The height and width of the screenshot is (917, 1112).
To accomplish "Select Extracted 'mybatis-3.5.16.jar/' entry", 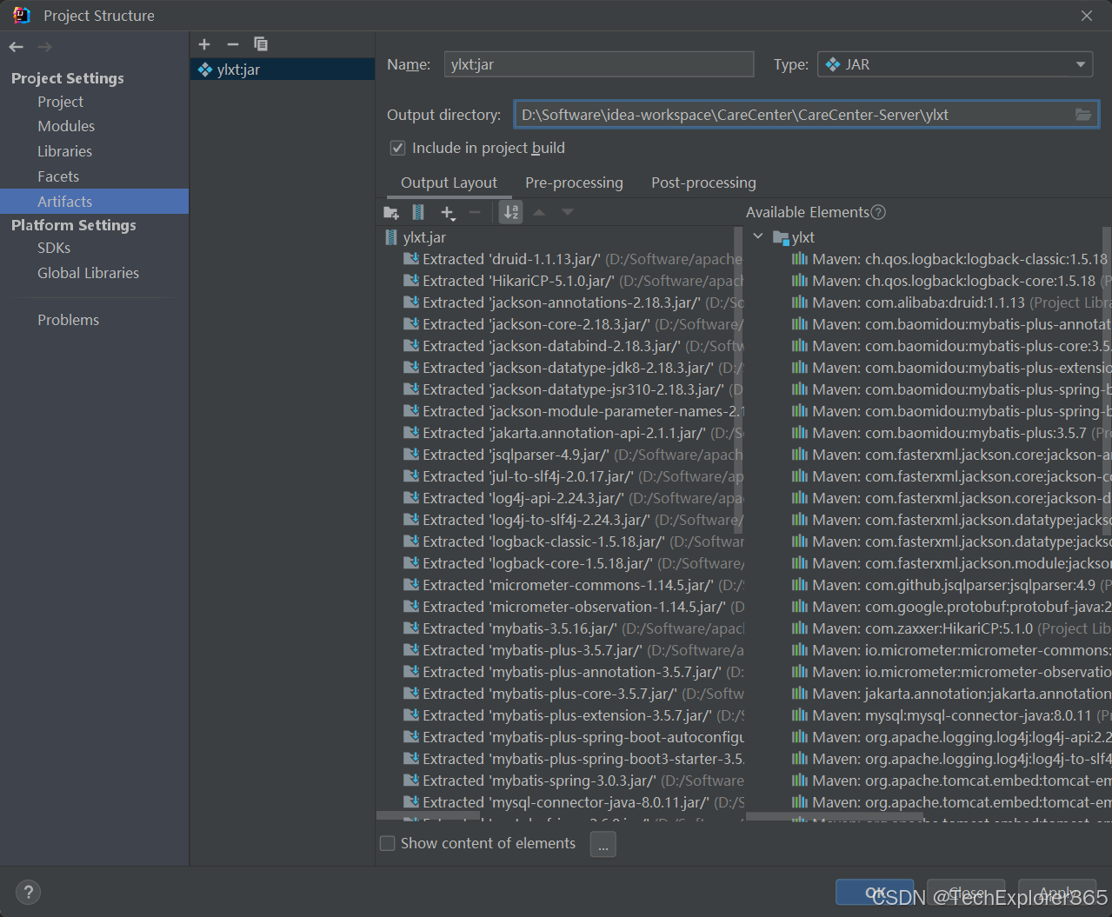I will (573, 628).
